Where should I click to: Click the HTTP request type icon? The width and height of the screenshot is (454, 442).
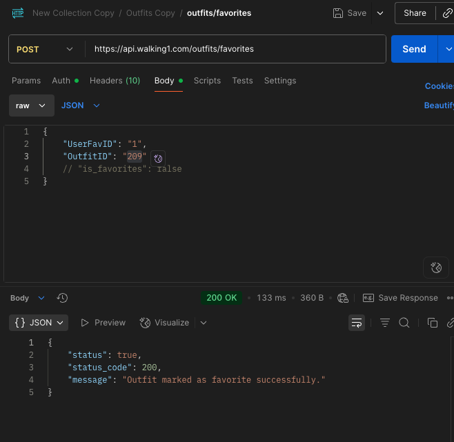point(18,13)
